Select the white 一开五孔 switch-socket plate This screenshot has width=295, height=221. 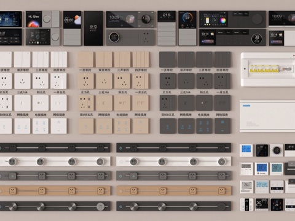[59, 81]
